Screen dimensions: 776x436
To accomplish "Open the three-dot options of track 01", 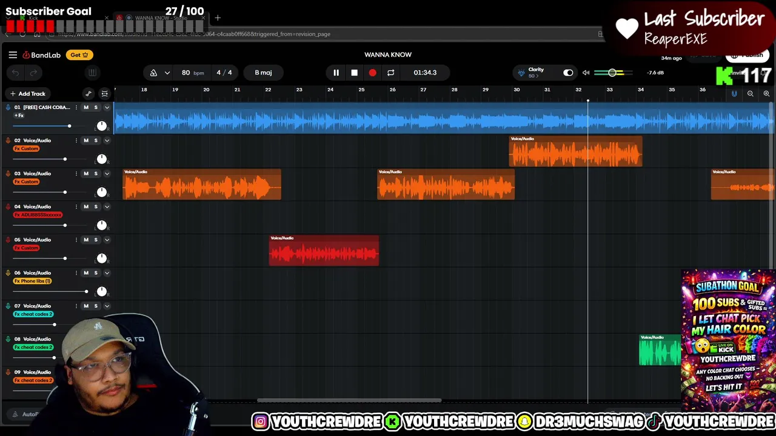I will click(76, 107).
